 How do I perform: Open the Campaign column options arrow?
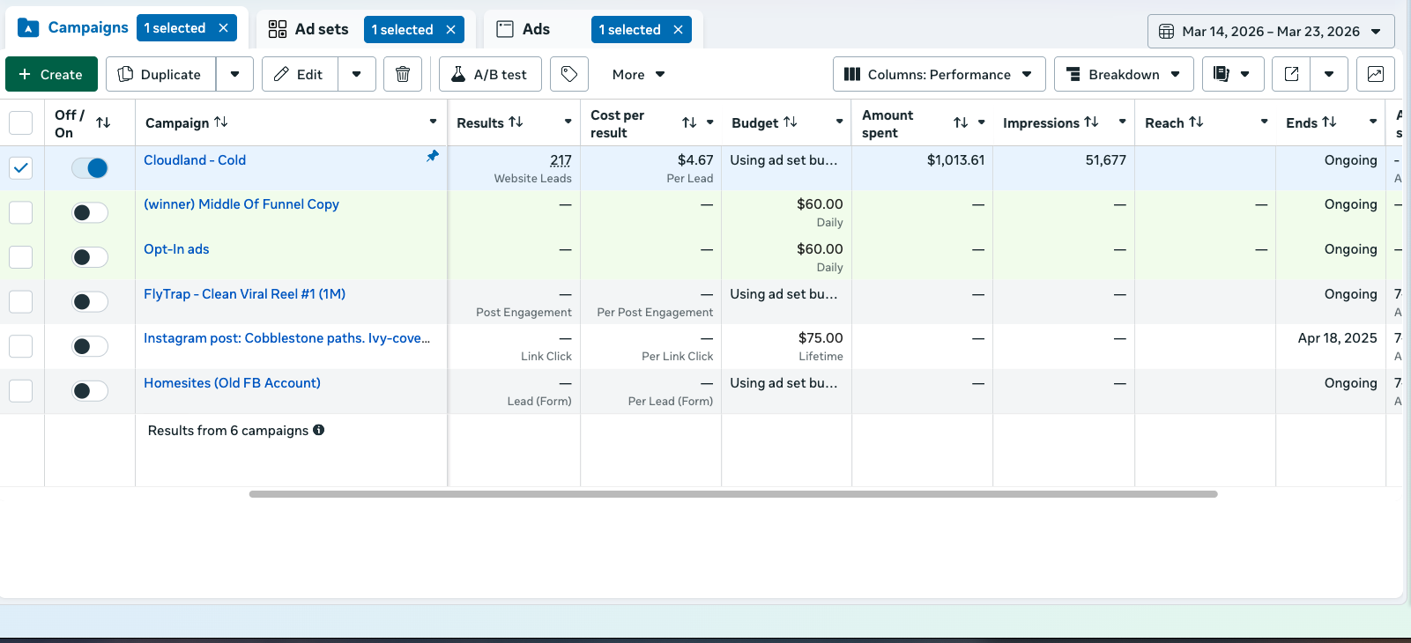[x=433, y=122]
